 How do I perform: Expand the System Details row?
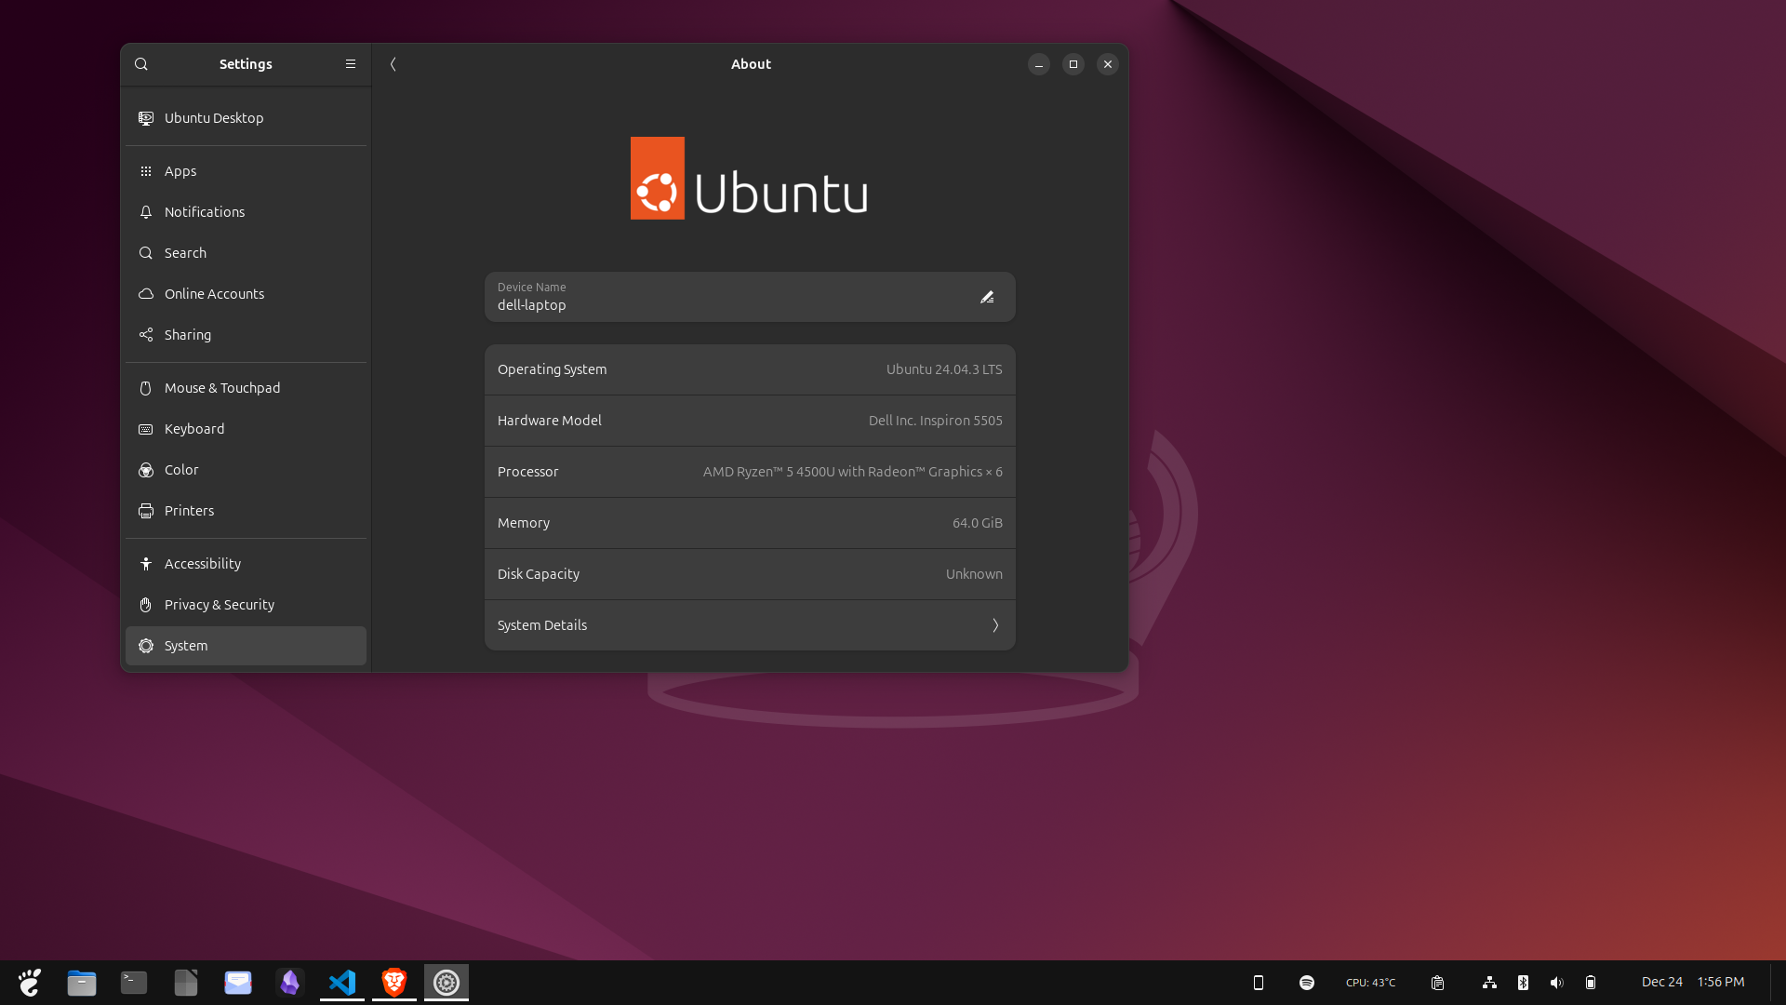(750, 625)
